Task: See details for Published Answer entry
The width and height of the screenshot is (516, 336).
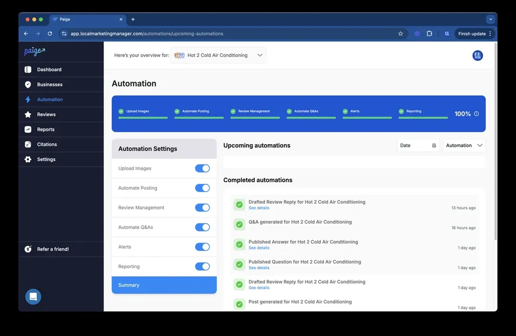Action: (x=259, y=248)
